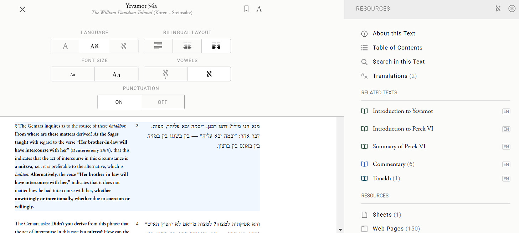The width and height of the screenshot is (519, 233).
Task: Click the book icon beside Tanakh
Action: point(364,179)
